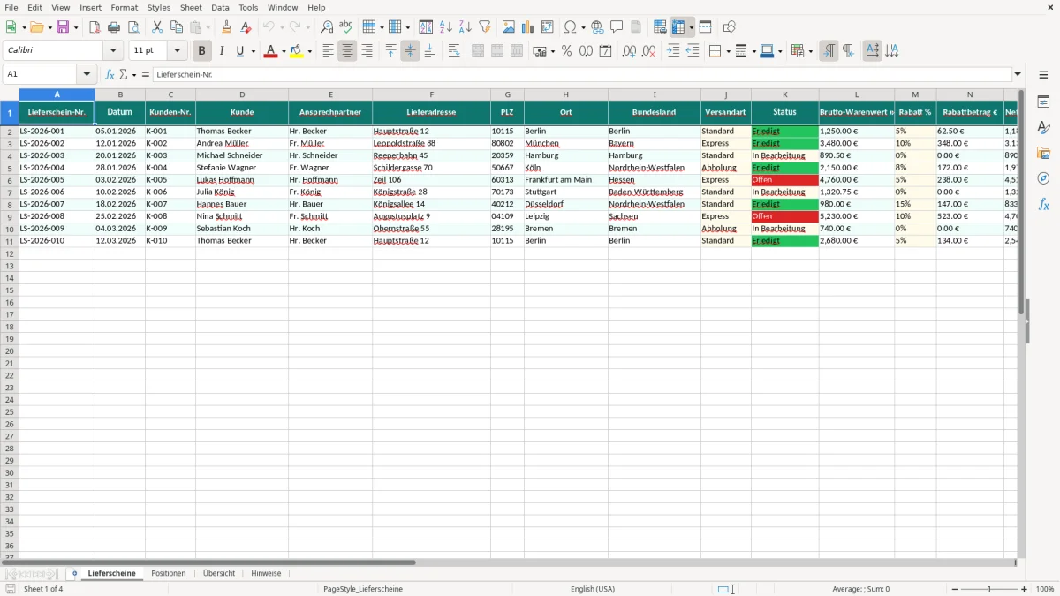Open the sidebar Gallery panel
This screenshot has width=1060, height=596.
(x=1044, y=153)
